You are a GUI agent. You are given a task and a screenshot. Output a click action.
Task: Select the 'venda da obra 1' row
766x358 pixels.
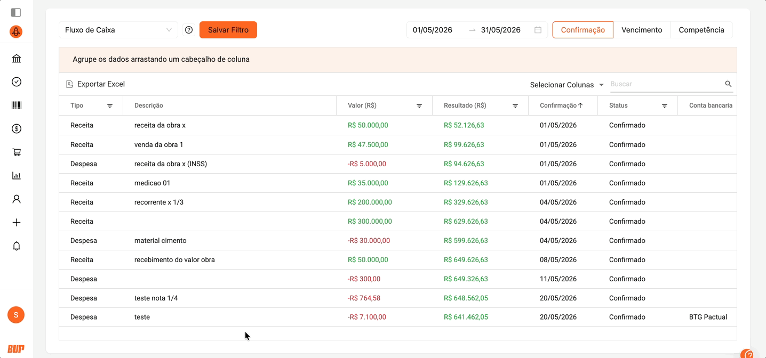[397, 145]
